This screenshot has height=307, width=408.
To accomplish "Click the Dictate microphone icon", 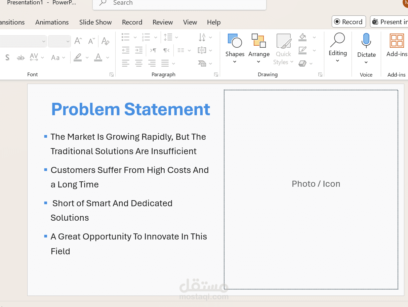I will coord(366,41).
